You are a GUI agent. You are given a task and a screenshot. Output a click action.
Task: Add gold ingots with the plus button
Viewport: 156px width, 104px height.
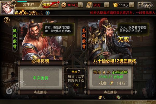point(132,5)
